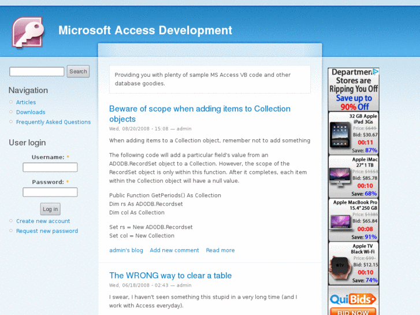
Task: Click the Department Stores Ripping You Off ad header
Action: (x=354, y=80)
